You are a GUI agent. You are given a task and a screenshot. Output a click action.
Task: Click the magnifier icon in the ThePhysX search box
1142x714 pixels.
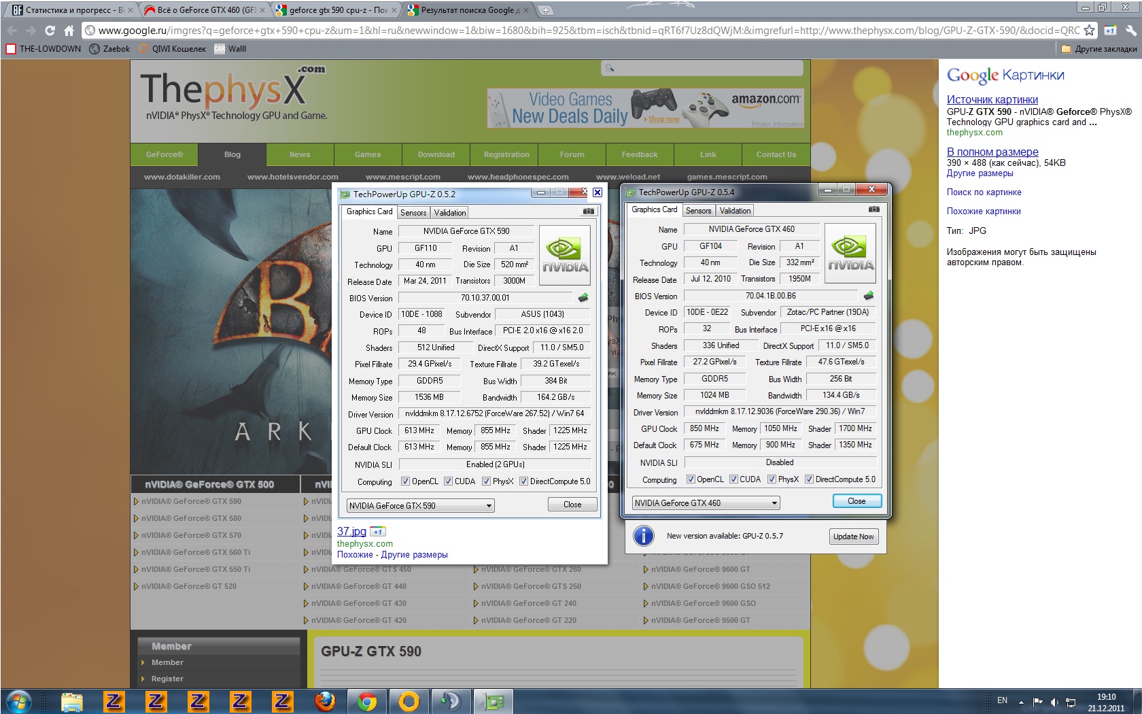point(610,68)
